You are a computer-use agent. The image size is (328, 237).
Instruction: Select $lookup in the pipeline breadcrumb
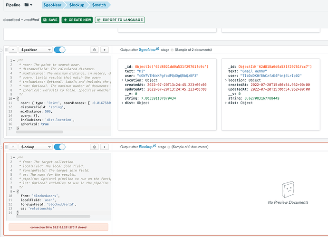76,5
